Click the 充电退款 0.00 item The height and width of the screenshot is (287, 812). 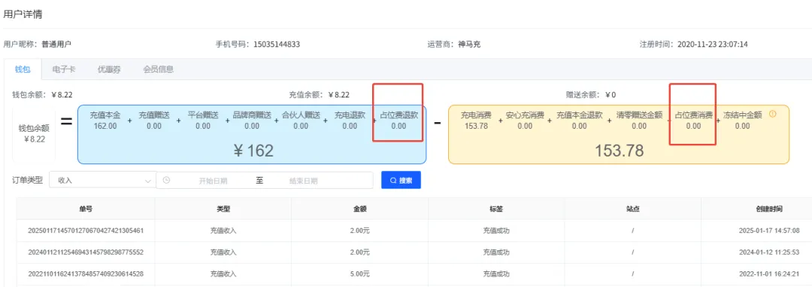(x=350, y=121)
